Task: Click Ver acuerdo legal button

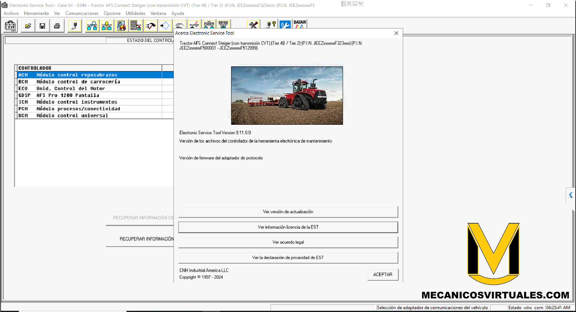Action: tap(288, 242)
